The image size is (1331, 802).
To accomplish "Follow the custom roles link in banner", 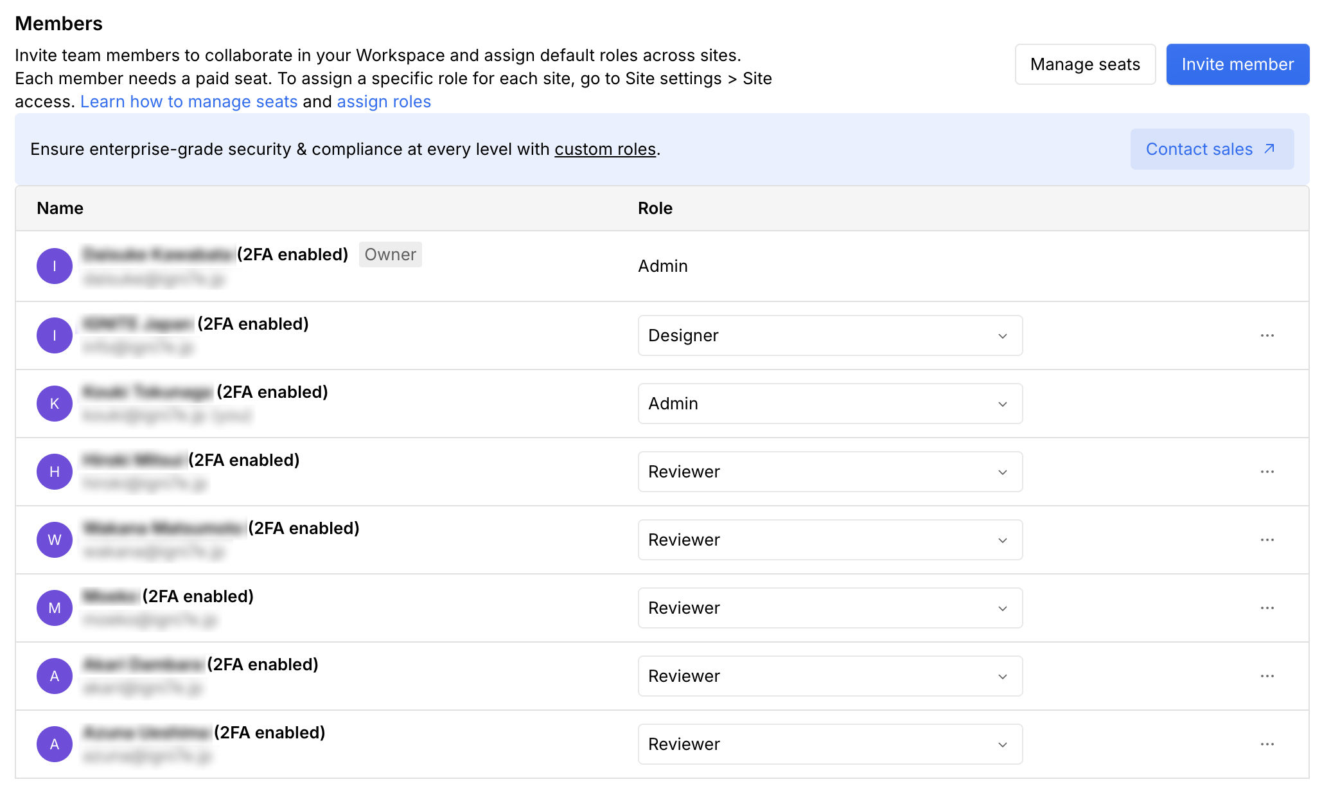I will point(604,149).
